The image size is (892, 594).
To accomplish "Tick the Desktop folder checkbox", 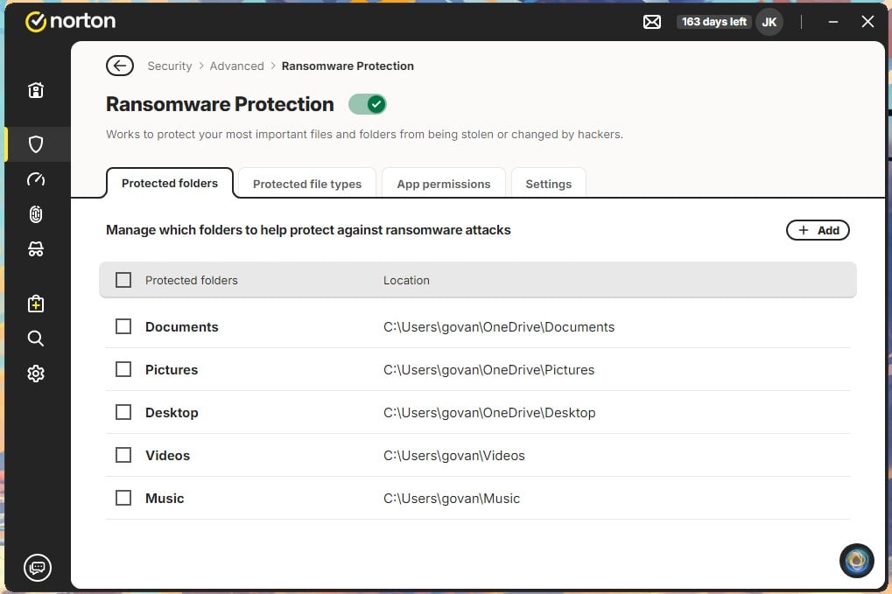I will coord(123,412).
